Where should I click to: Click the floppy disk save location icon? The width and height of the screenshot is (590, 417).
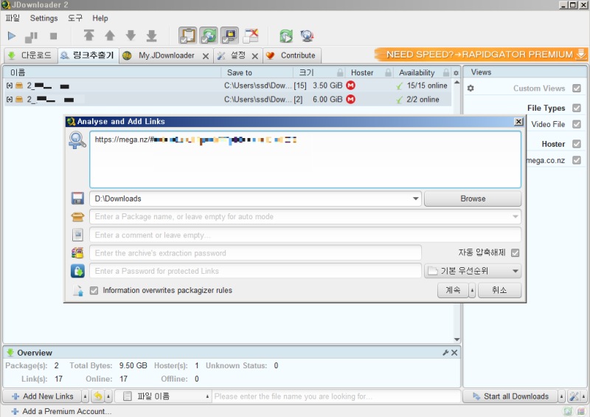point(77,199)
